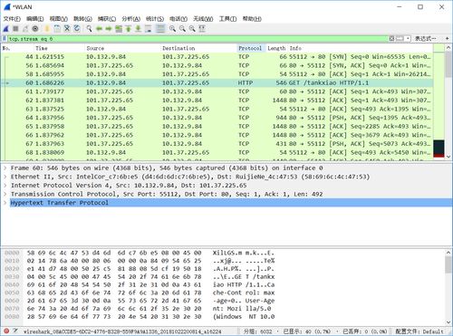This screenshot has height=336, width=453.
Task: Expand the Ethernet II details
Action: (5, 177)
